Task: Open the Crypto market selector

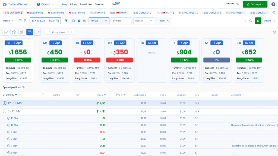Action: point(45,4)
